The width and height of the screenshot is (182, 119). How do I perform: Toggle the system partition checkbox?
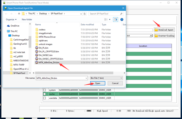45,90
